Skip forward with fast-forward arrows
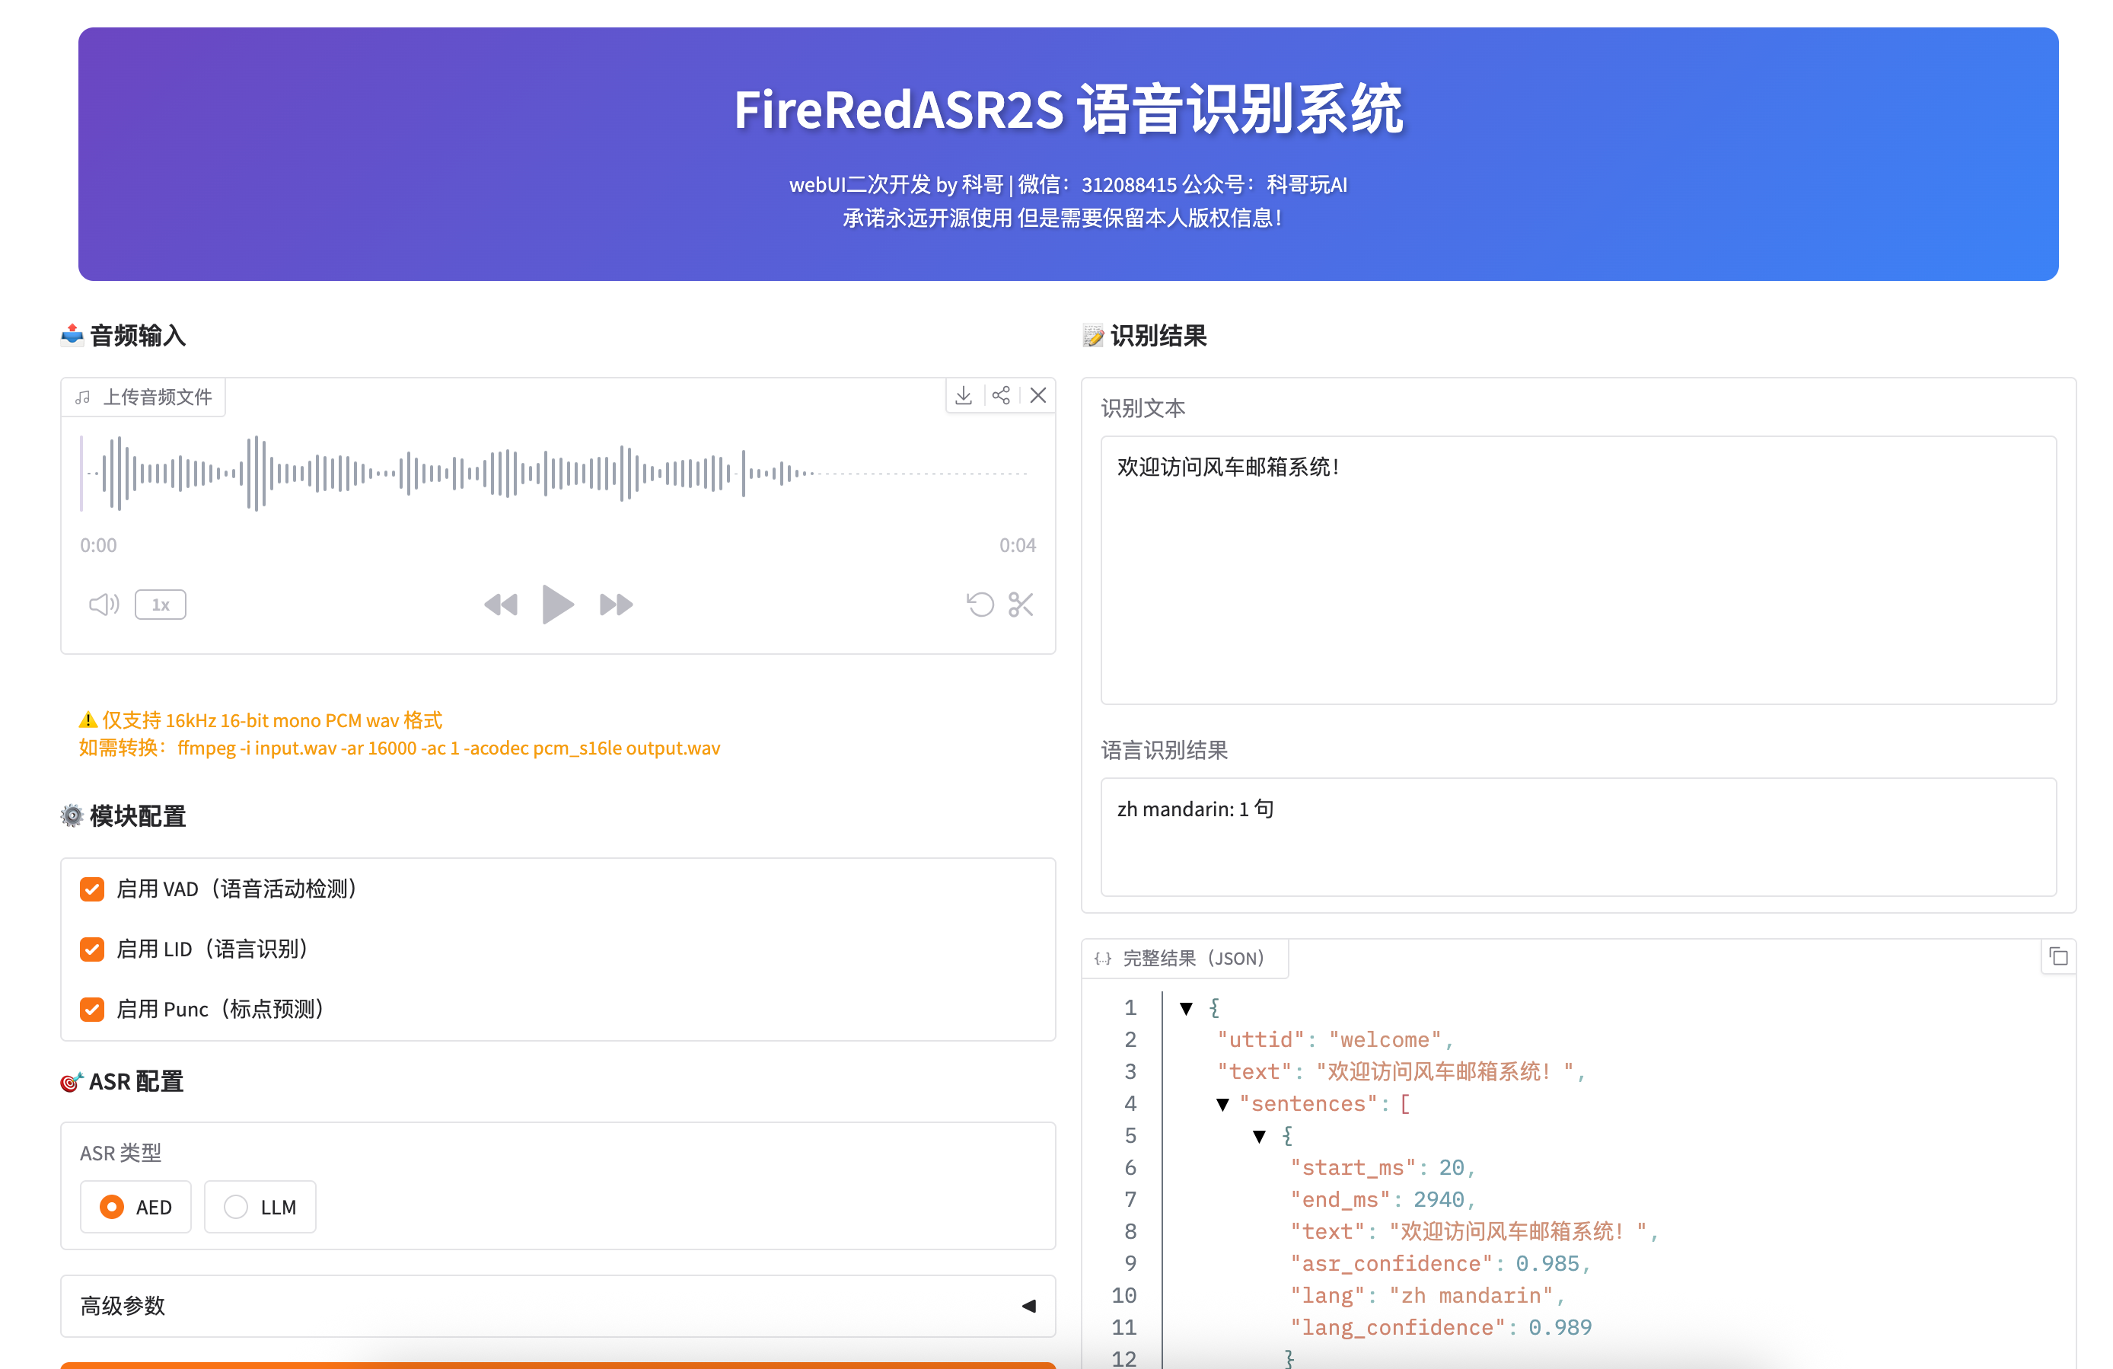 point(615,605)
